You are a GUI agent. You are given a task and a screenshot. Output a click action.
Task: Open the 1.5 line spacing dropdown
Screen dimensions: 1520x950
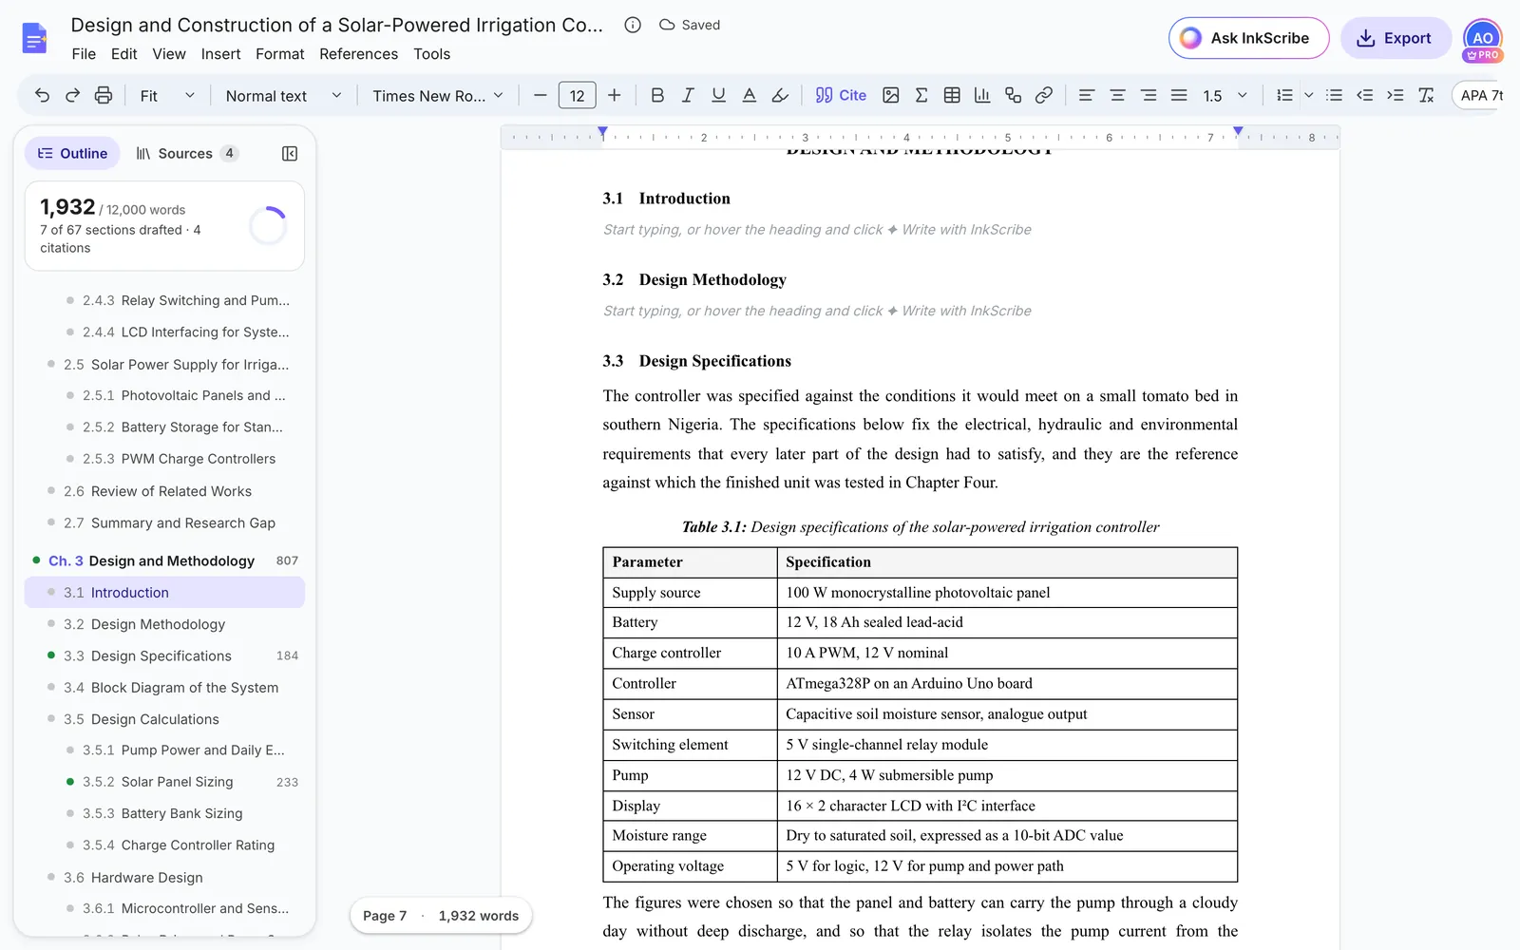pyautogui.click(x=1225, y=95)
